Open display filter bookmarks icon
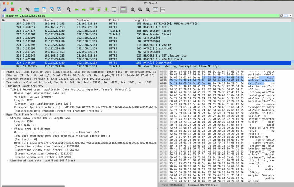This screenshot has height=187, width=294. [3, 16]
